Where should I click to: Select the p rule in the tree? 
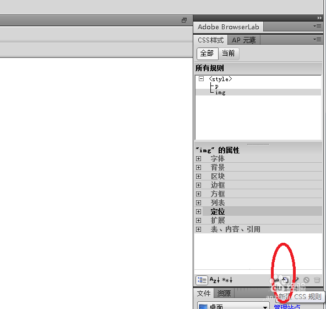216,86
